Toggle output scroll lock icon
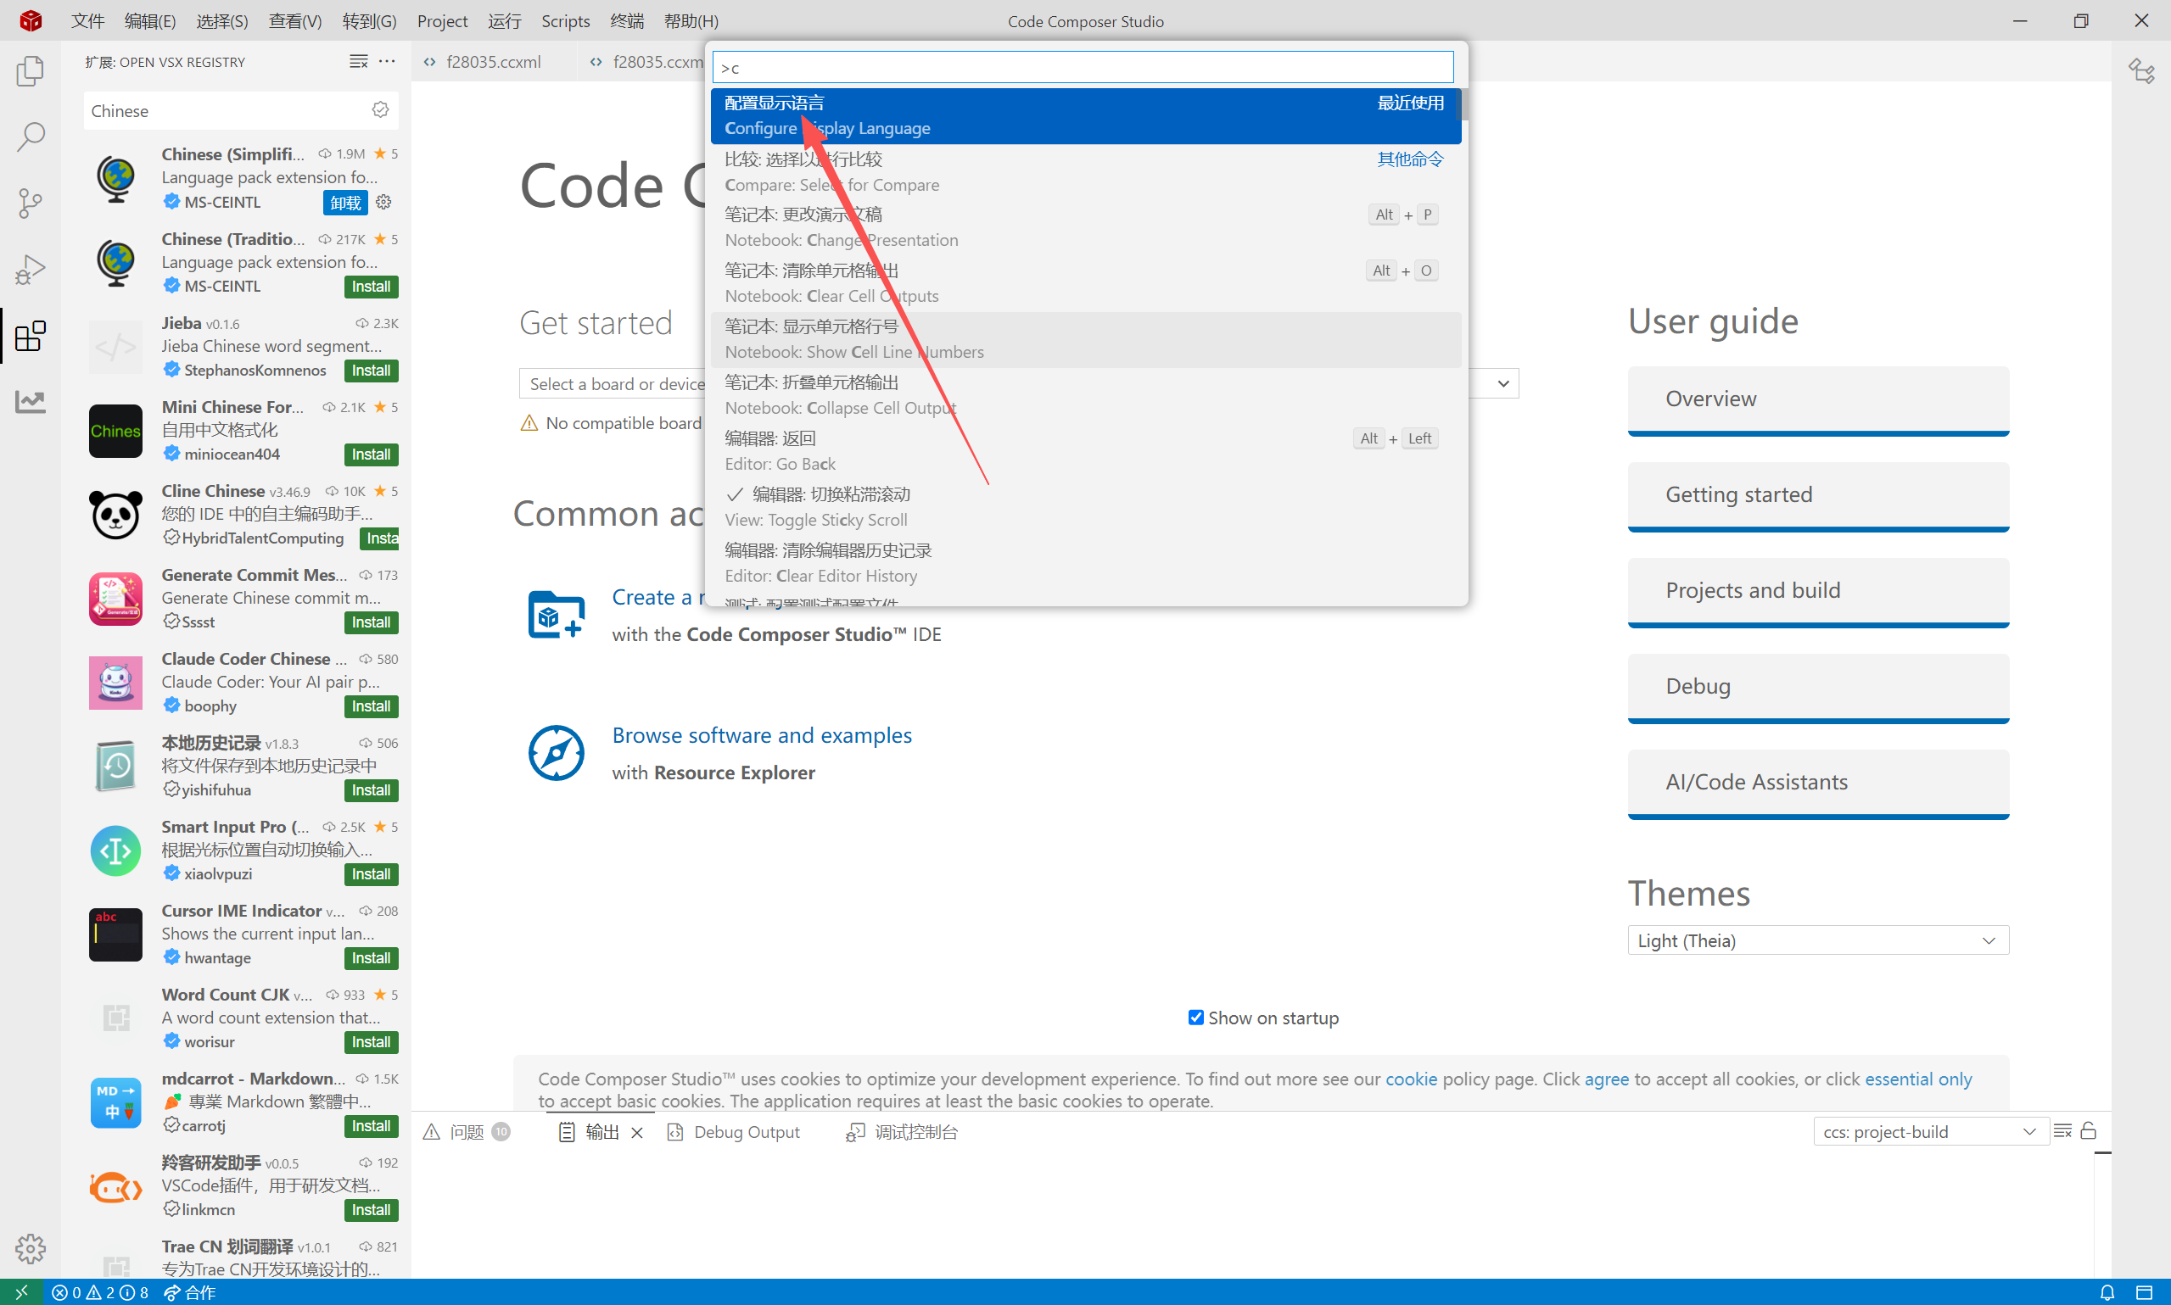Viewport: 2171px width, 1305px height. pyautogui.click(x=2089, y=1131)
